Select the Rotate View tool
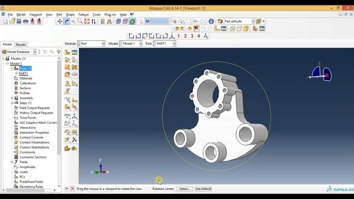This screenshot has height=199, width=354. click(x=66, y=22)
